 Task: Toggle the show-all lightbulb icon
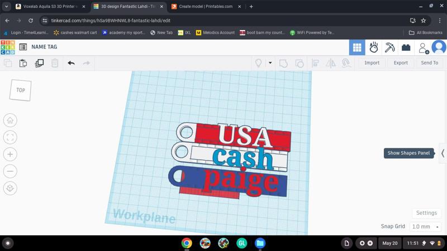coord(258,63)
